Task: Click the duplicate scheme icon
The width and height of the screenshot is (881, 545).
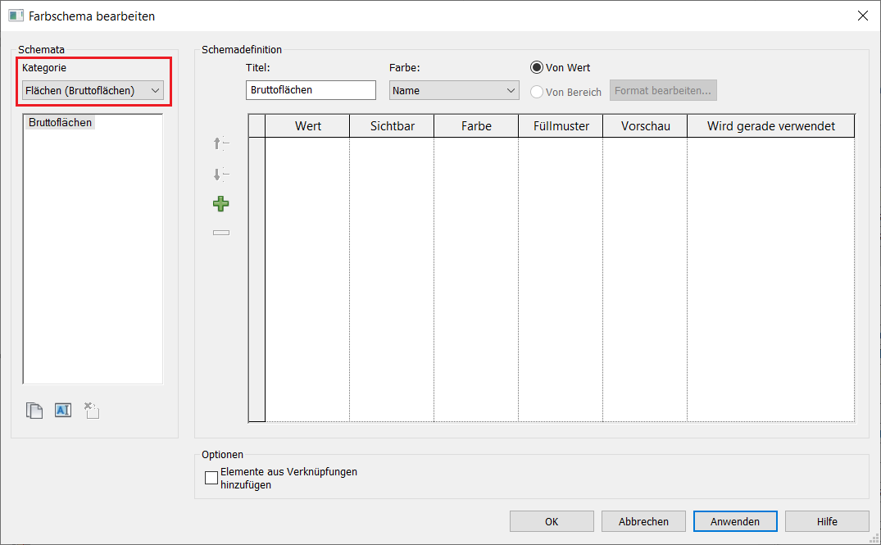Action: 34,410
